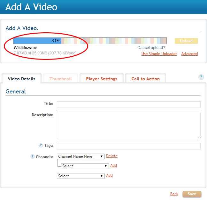This screenshot has width=207, height=200.
Task: Cancel the current upload
Action: pos(151,48)
